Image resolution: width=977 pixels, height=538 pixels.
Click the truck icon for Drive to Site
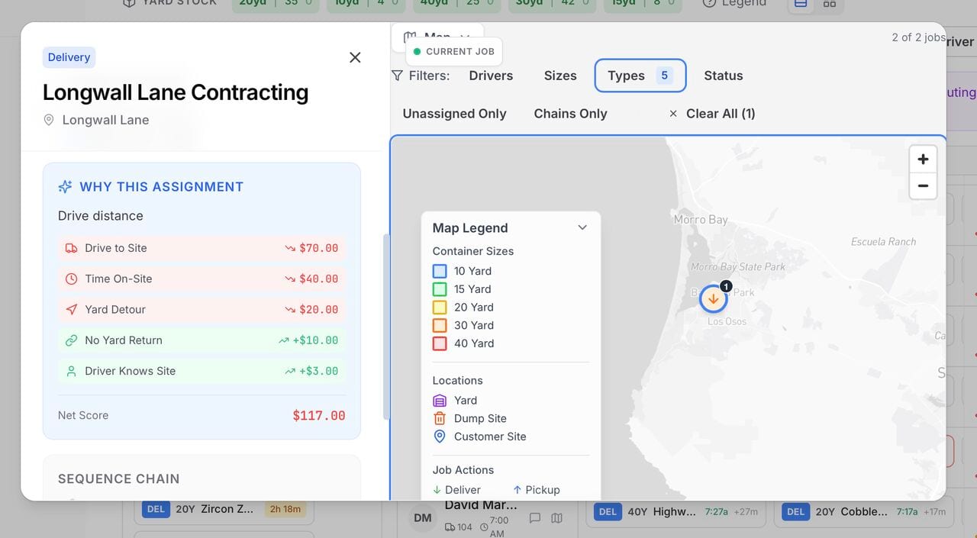point(72,248)
